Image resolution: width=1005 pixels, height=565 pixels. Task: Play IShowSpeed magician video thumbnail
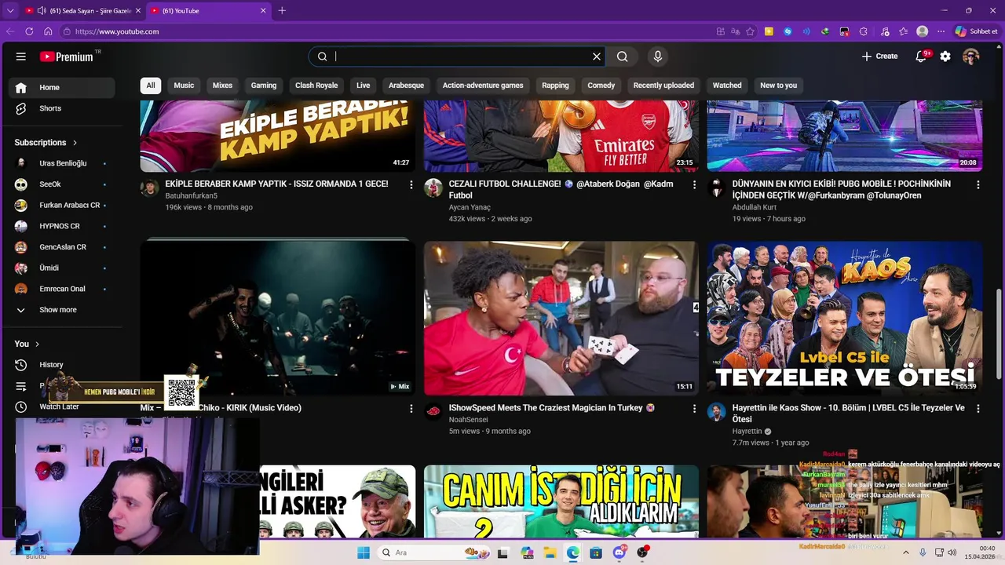[561, 318]
